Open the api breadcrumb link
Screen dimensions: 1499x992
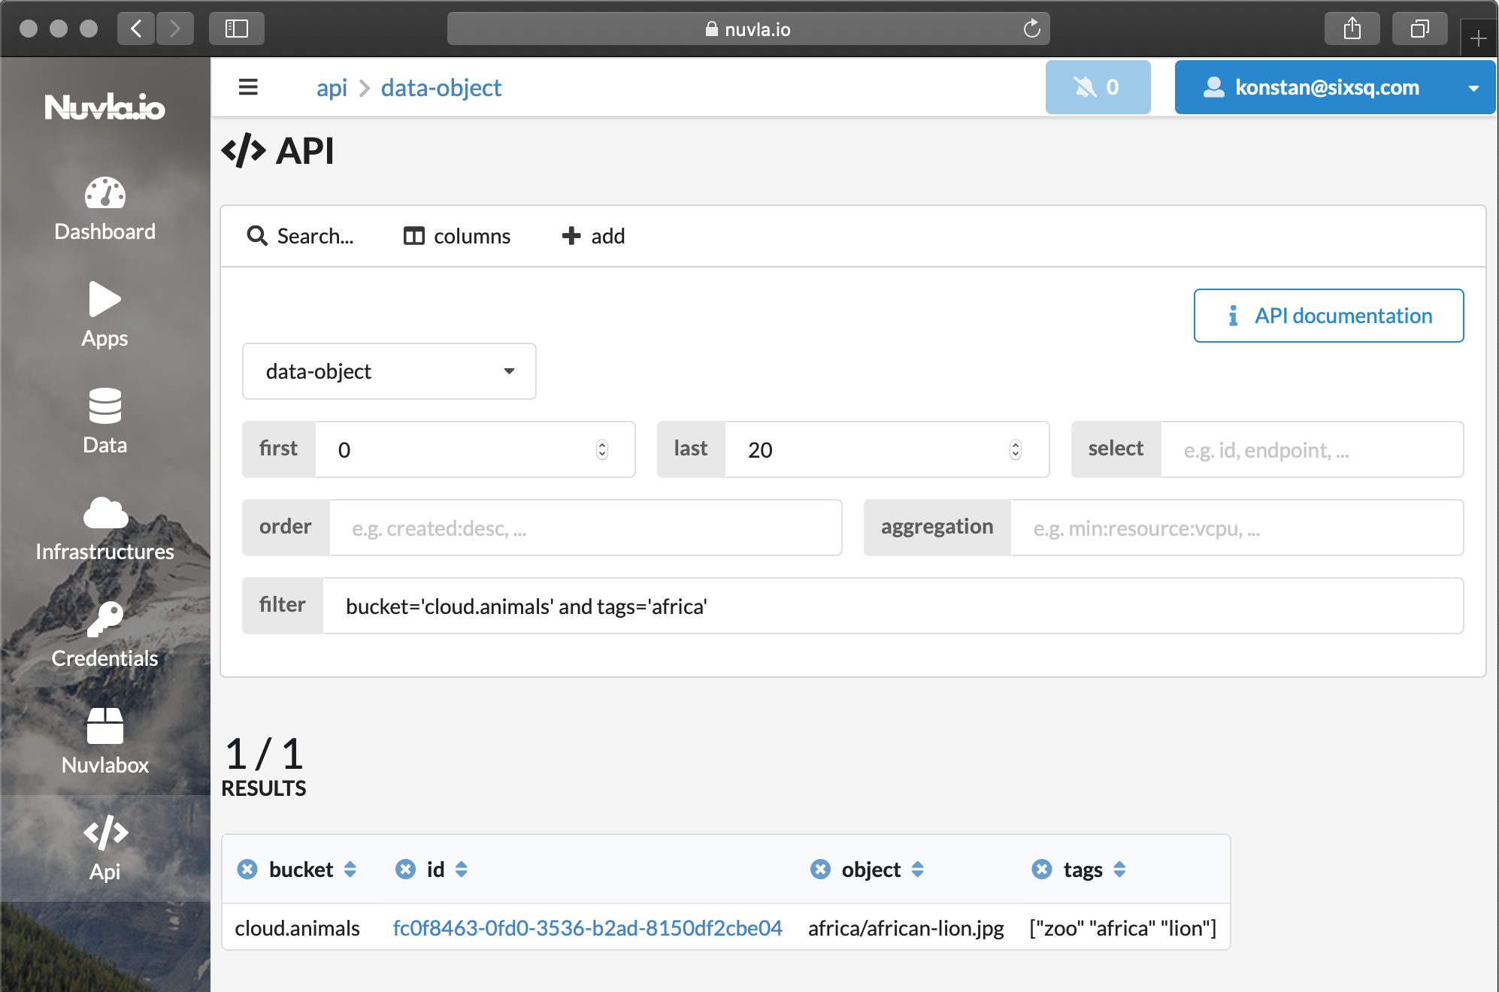[x=331, y=88]
